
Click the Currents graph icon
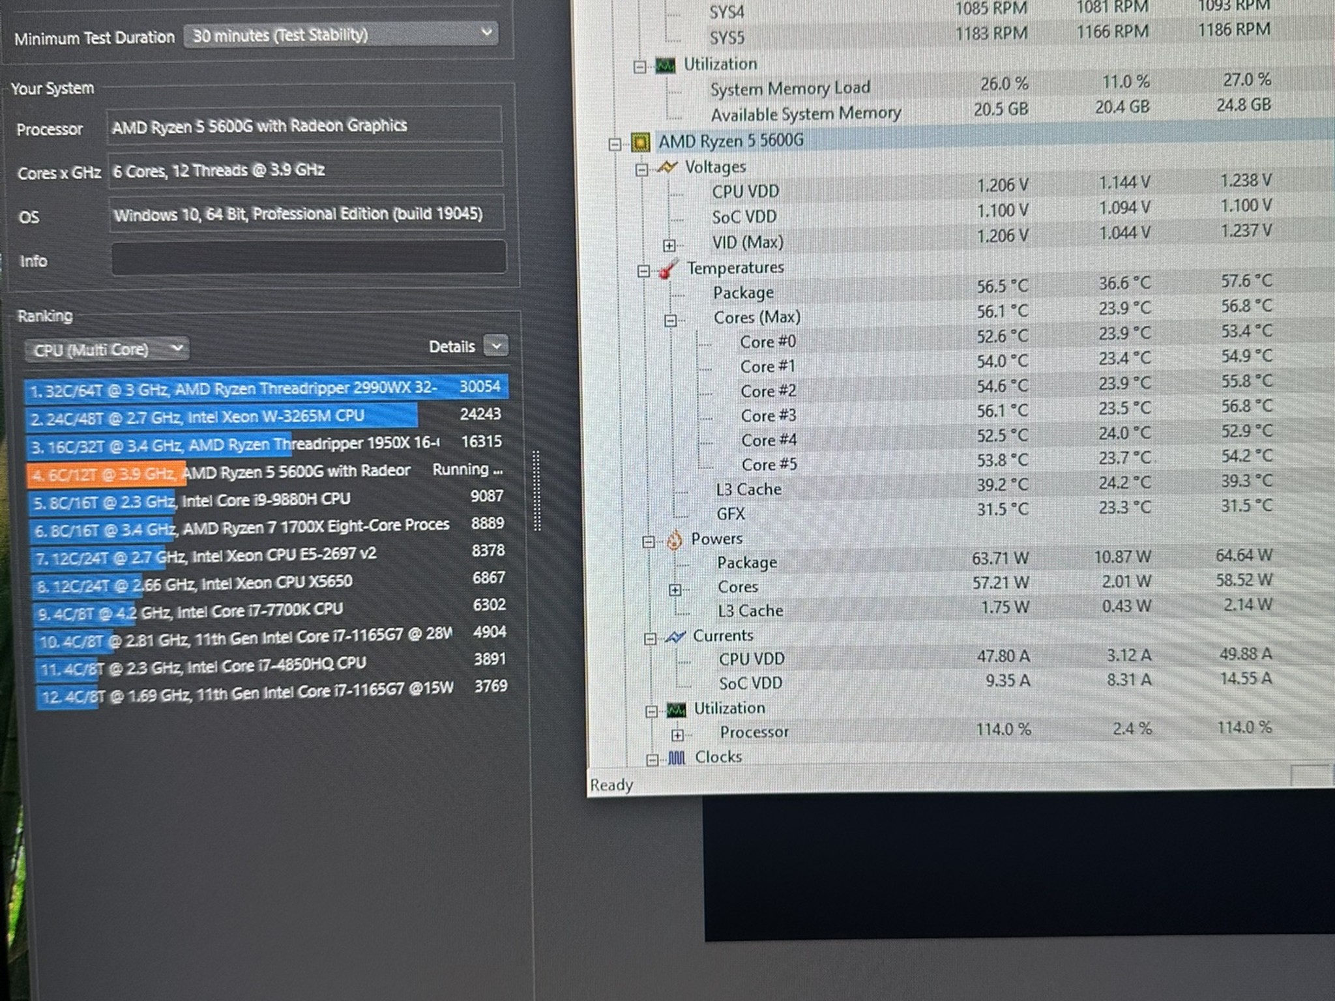675,636
